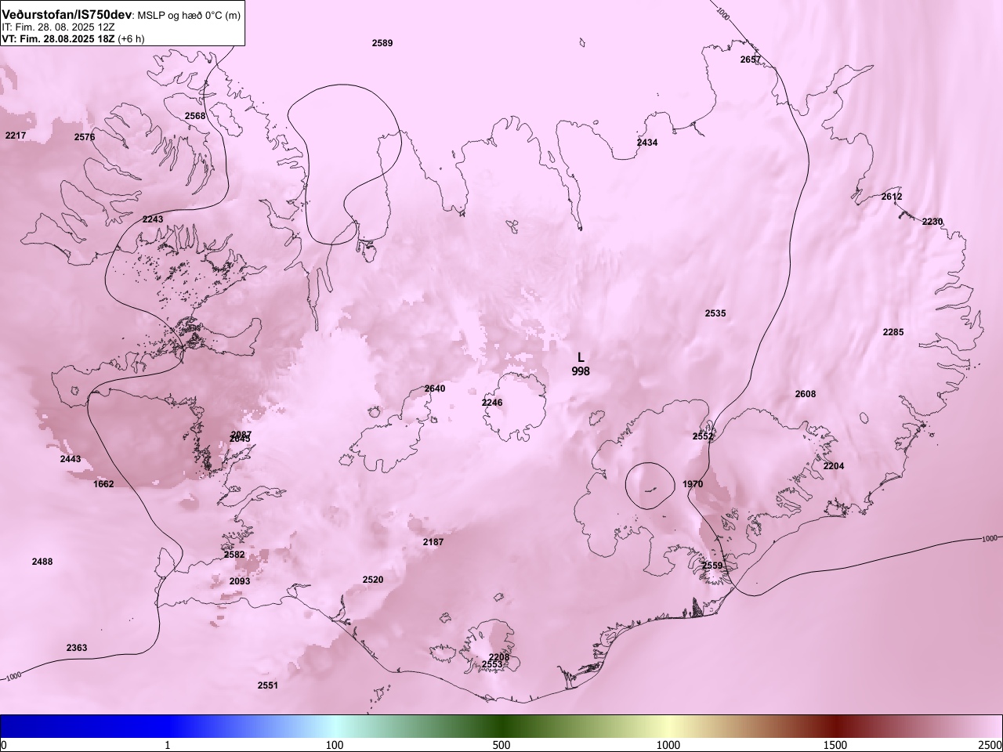Click the 2217 height value
Image resolution: width=1003 pixels, height=752 pixels.
(16, 136)
